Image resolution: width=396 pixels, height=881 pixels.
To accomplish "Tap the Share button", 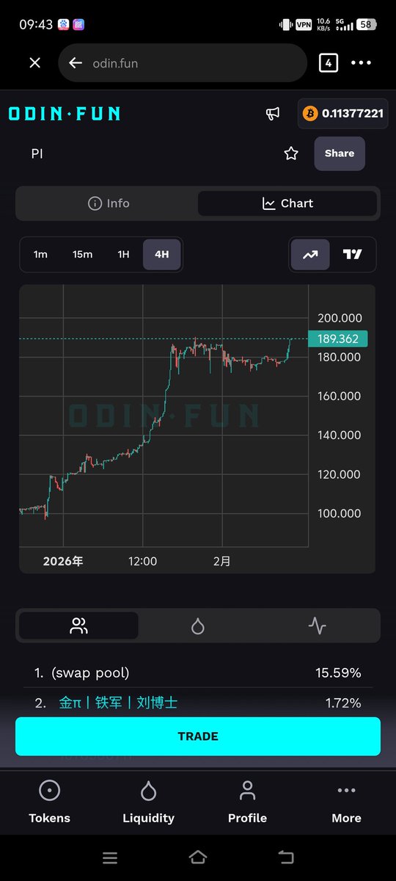I will point(340,153).
